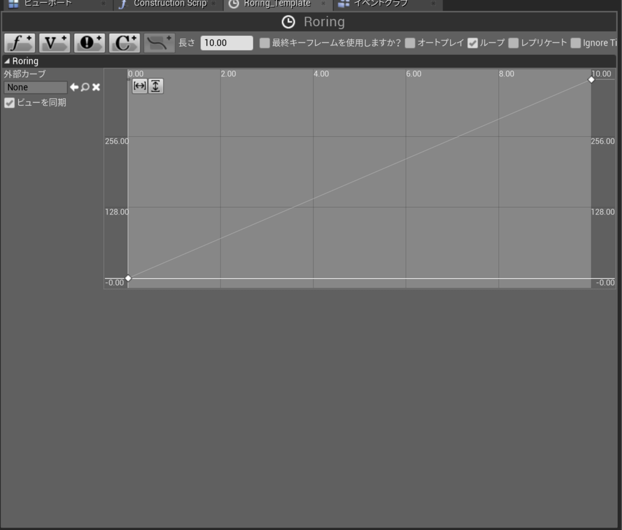Close the イベントグラフ tab
Viewport: 622px width, 530px height.
[x=433, y=4]
